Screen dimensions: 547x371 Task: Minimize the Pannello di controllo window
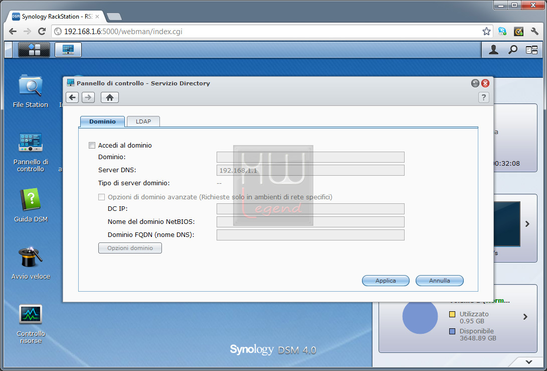(475, 83)
